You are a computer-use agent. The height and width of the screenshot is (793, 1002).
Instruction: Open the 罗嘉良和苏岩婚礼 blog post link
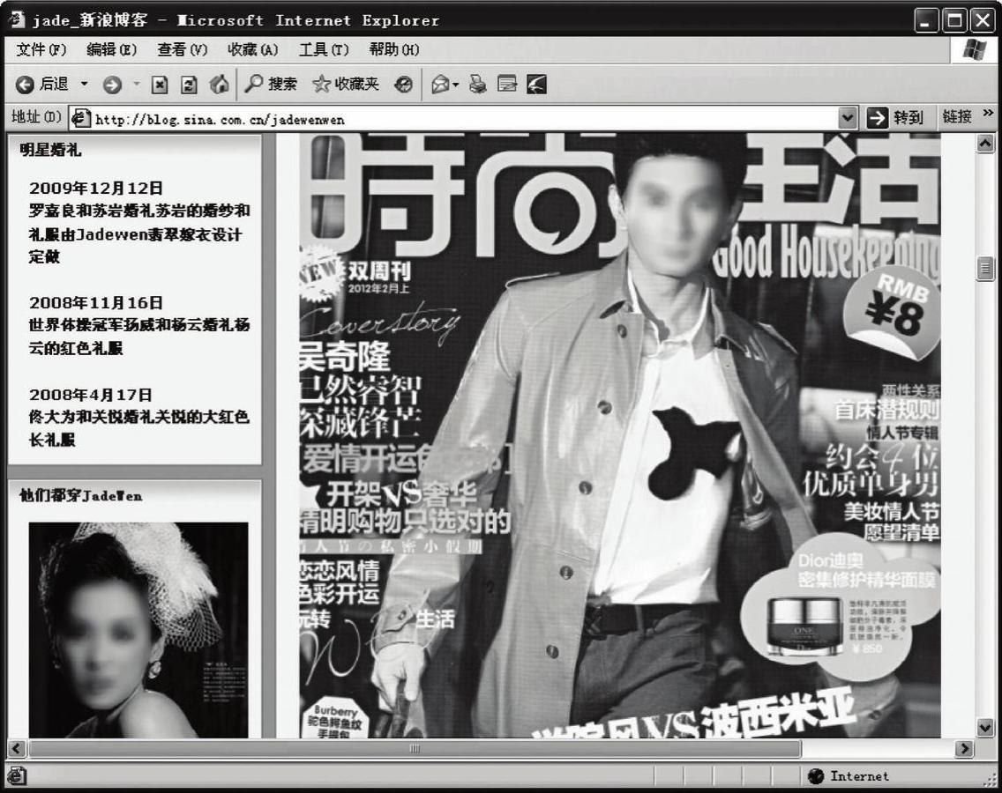coord(139,233)
